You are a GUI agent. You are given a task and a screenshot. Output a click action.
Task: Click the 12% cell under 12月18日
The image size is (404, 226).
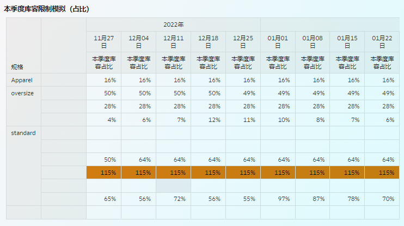208,120
